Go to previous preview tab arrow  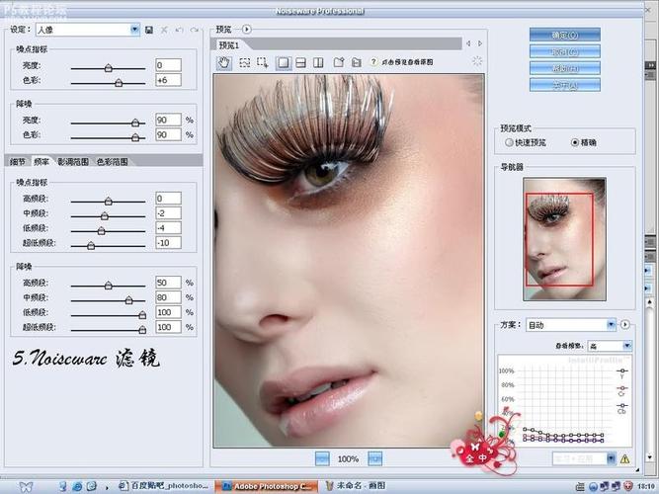click(468, 43)
